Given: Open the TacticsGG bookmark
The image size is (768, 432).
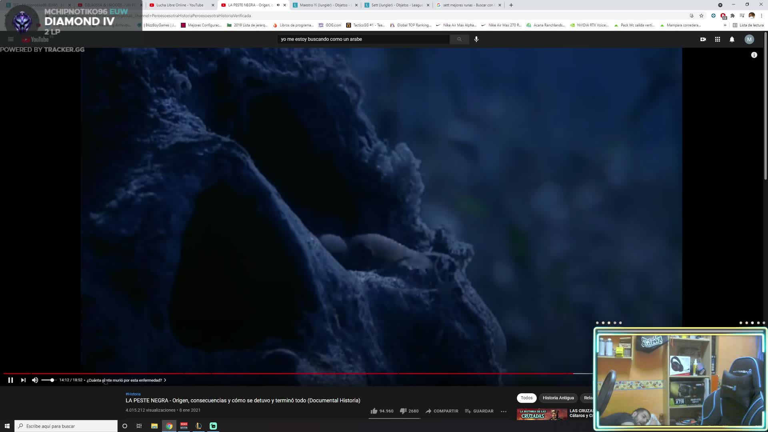Looking at the screenshot, I should pyautogui.click(x=365, y=25).
